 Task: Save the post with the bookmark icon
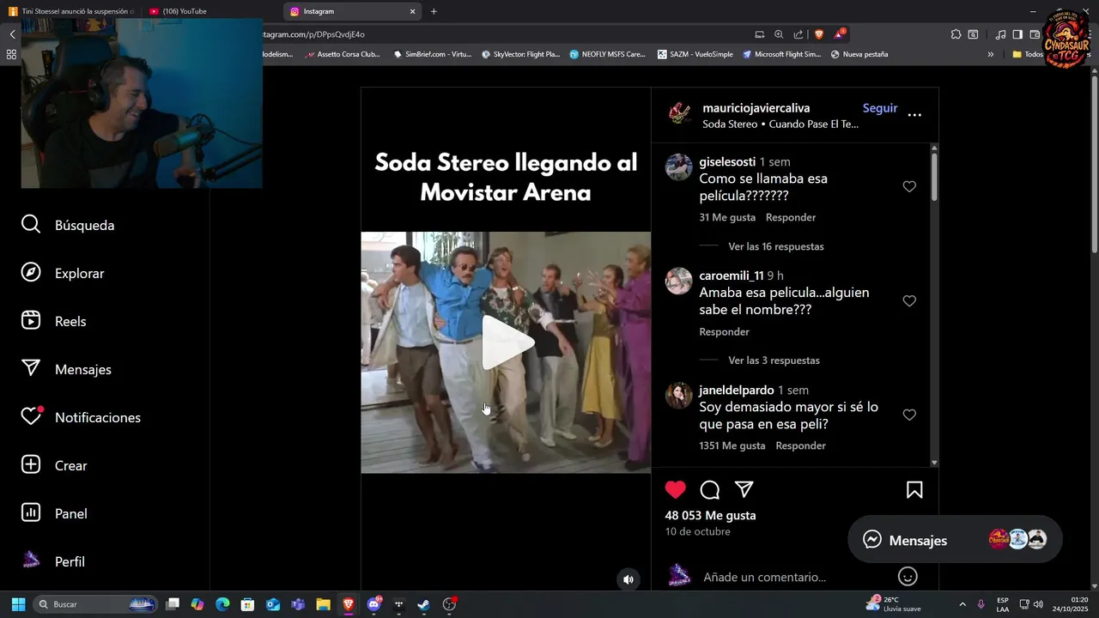click(914, 490)
